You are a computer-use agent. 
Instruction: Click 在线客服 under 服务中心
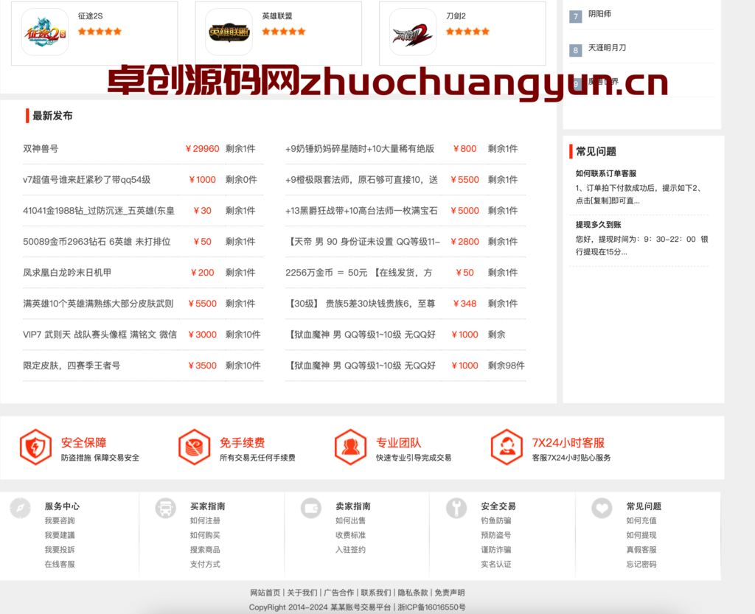pyautogui.click(x=60, y=564)
